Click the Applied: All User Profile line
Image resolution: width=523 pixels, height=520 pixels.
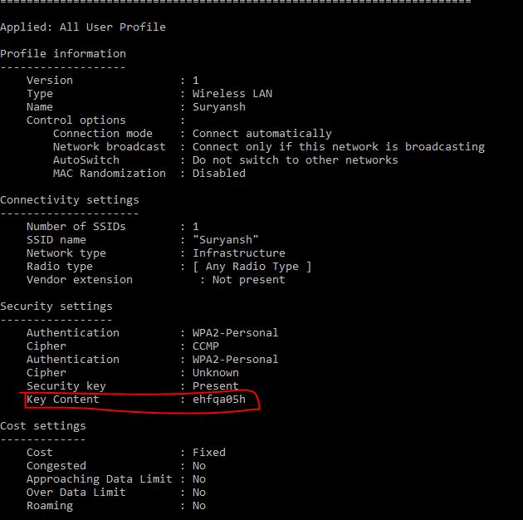point(83,27)
